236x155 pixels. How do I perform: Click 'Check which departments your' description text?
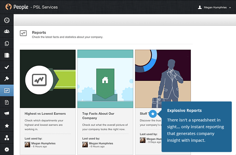(44, 120)
